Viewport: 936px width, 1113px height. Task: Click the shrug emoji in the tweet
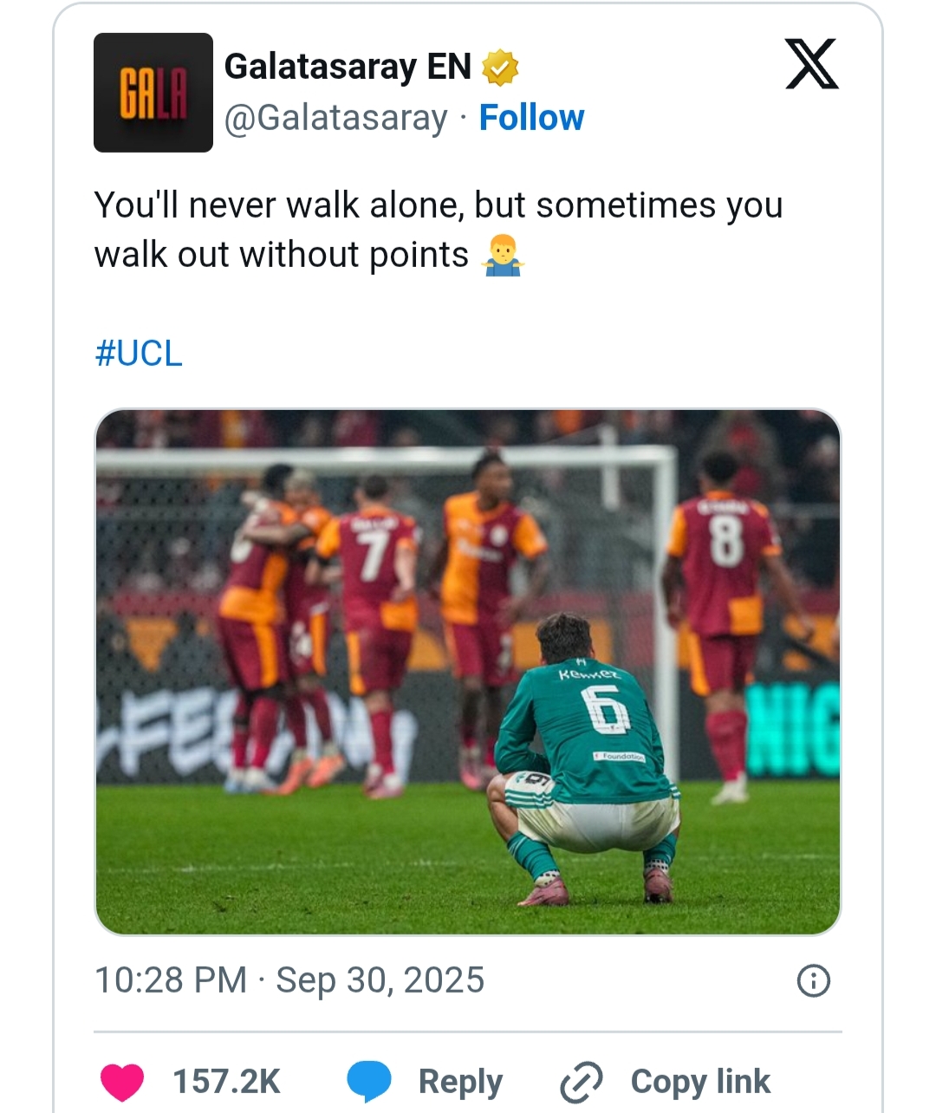pyautogui.click(x=503, y=256)
